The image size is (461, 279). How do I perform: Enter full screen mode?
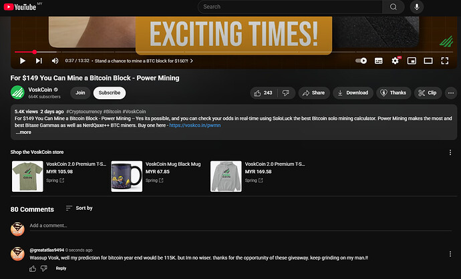click(445, 61)
